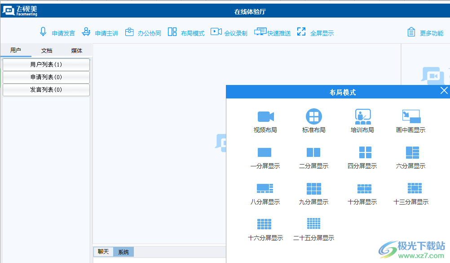450x263 pixels.
Task: Click the 申请主讲 presenter icon
Action: [x=86, y=32]
